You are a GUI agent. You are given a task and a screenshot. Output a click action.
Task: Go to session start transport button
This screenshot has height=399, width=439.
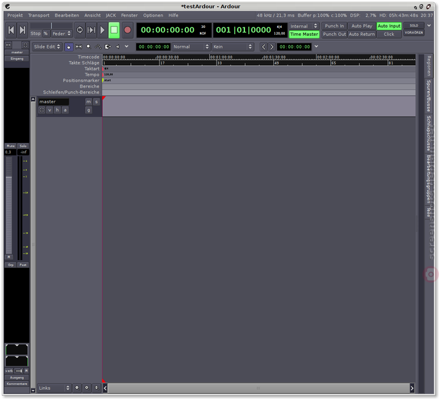(11, 30)
